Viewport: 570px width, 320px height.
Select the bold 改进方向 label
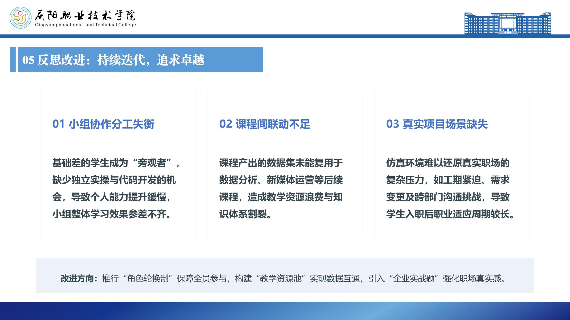click(x=79, y=278)
